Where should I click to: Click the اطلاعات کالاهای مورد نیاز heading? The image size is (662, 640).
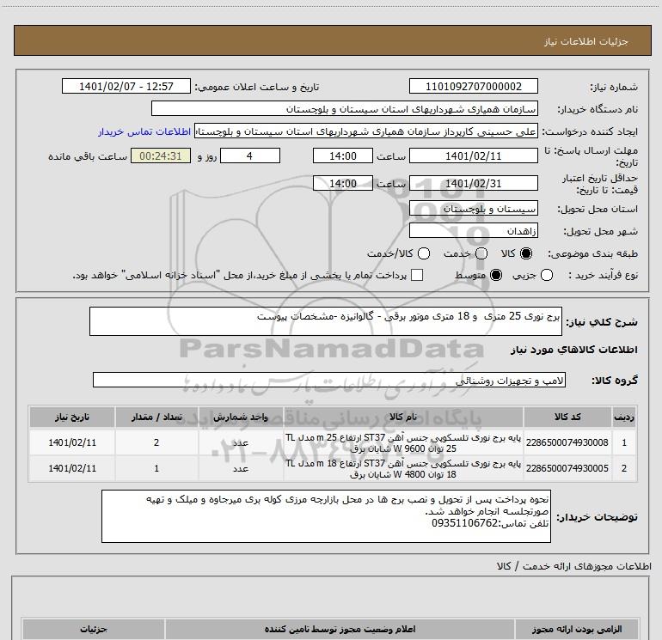(x=573, y=350)
